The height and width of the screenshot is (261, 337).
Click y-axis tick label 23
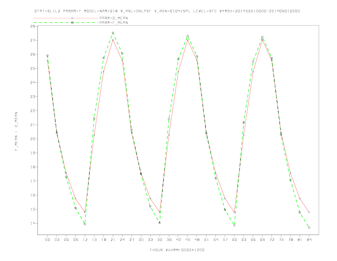(33, 97)
